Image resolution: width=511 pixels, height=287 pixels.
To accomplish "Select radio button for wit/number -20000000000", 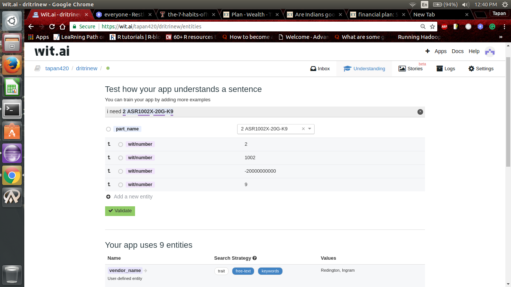I will tap(120, 171).
